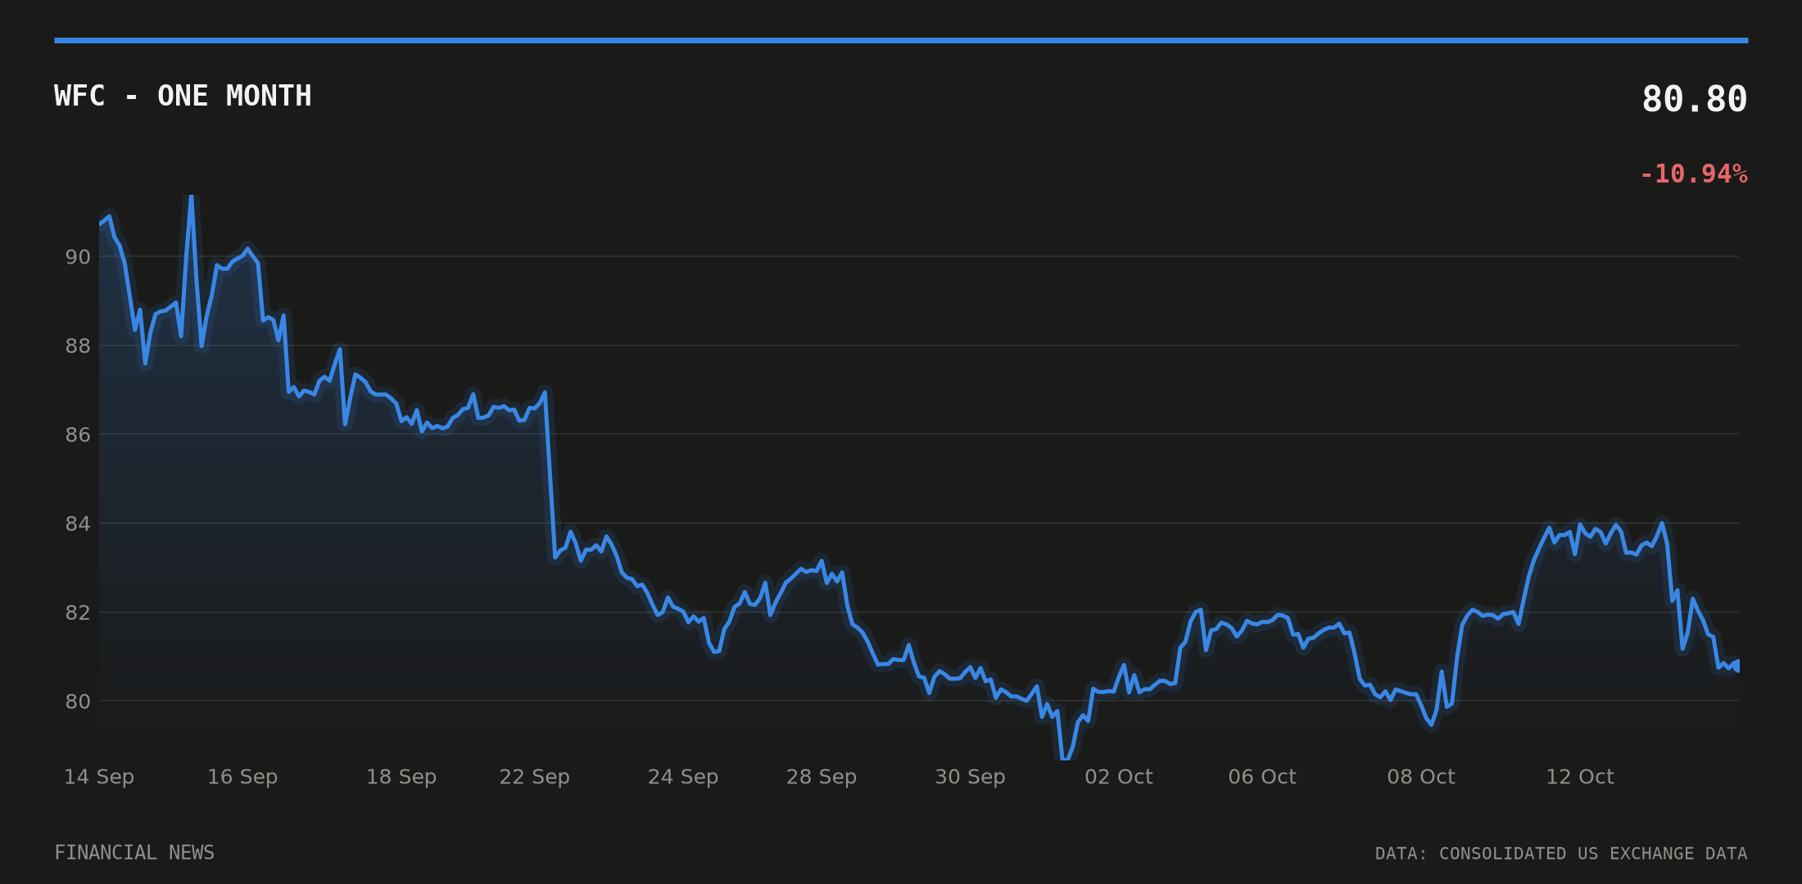The height and width of the screenshot is (884, 1802).
Task: Select the 80.80 price value
Action: coord(1694,99)
